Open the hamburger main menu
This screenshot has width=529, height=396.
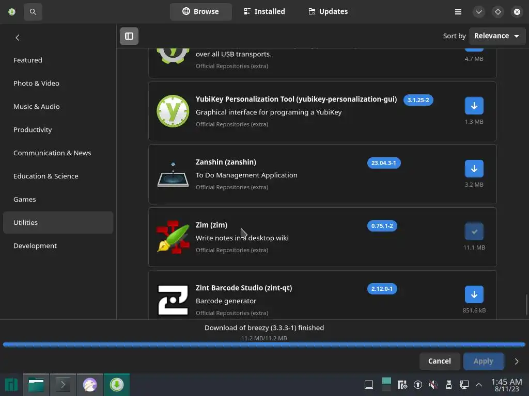click(458, 12)
